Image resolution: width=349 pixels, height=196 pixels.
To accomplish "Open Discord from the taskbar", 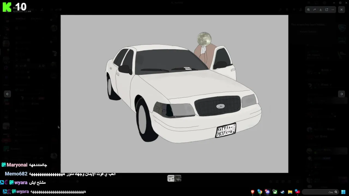I will click(x=267, y=192).
